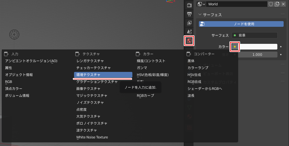Open the Scene properties tab icon
The image size is (289, 146).
pos(189,32)
